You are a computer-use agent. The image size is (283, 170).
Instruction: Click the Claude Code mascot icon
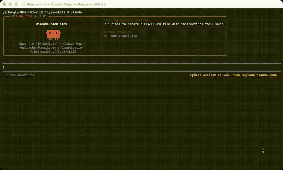53,34
